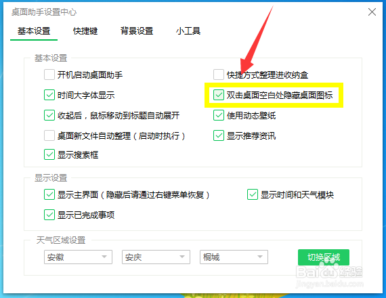This screenshot has height=298, width=386.
Task: Enable 开机启动桌面助手 checkbox
Action: point(49,74)
